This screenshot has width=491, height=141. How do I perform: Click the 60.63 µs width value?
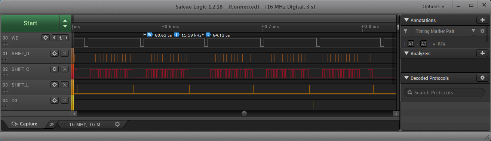point(163,35)
